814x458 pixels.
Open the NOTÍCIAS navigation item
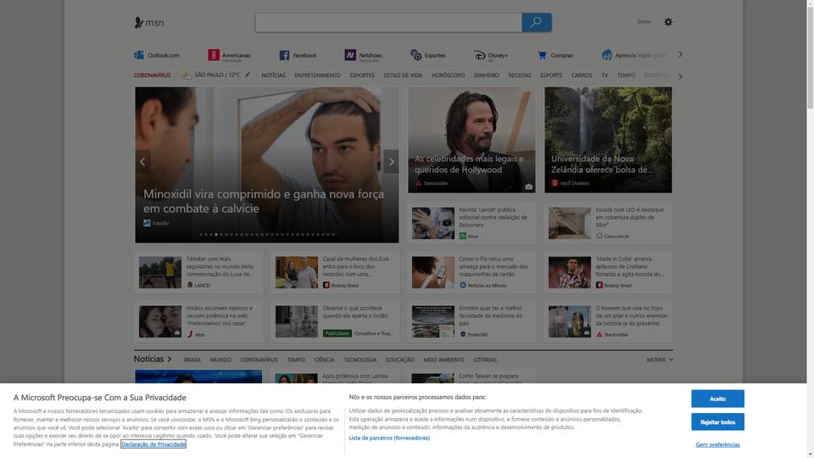tap(274, 75)
